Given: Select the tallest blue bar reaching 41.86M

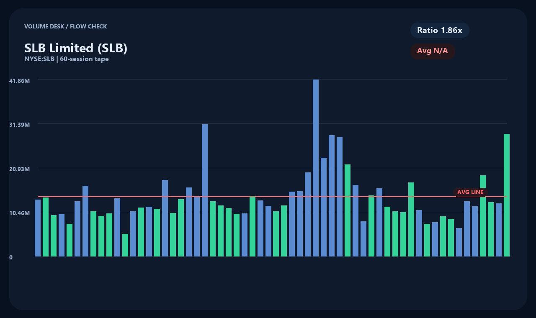Looking at the screenshot, I should pos(316,168).
